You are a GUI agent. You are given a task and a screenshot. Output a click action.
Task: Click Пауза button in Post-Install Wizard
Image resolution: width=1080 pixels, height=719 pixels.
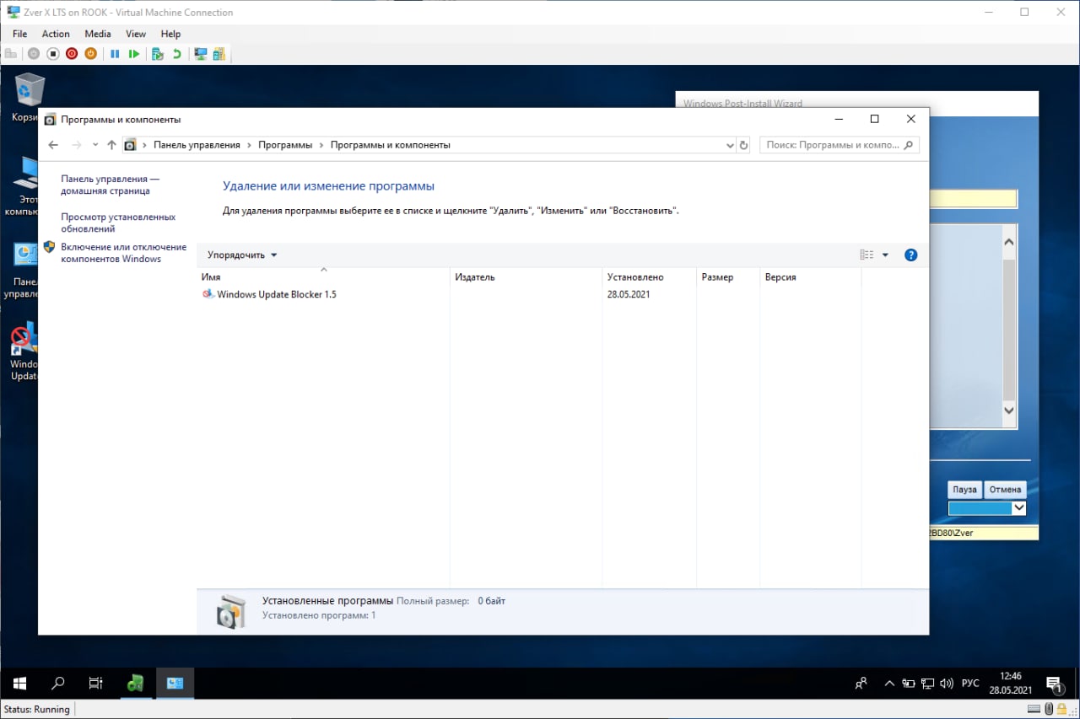[964, 489]
